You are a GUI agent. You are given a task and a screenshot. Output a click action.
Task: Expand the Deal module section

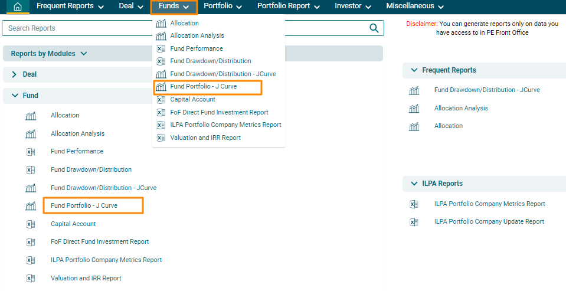14,75
